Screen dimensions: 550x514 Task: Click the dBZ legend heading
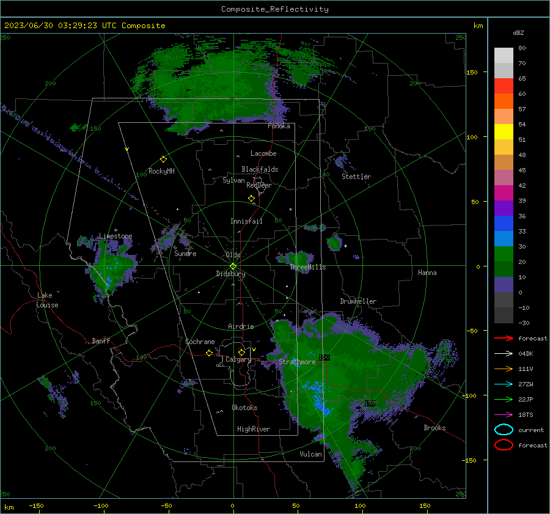tap(518, 32)
